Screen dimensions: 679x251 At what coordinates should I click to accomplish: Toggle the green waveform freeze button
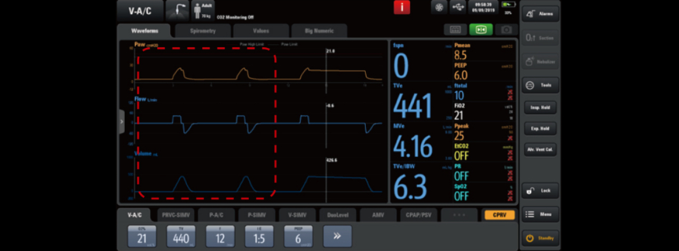pos(481,29)
